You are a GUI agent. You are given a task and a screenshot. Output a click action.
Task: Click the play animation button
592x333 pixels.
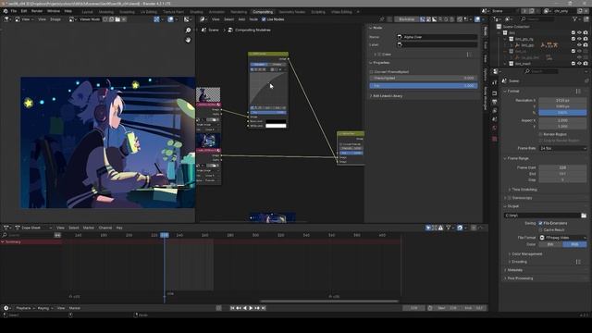click(251, 308)
